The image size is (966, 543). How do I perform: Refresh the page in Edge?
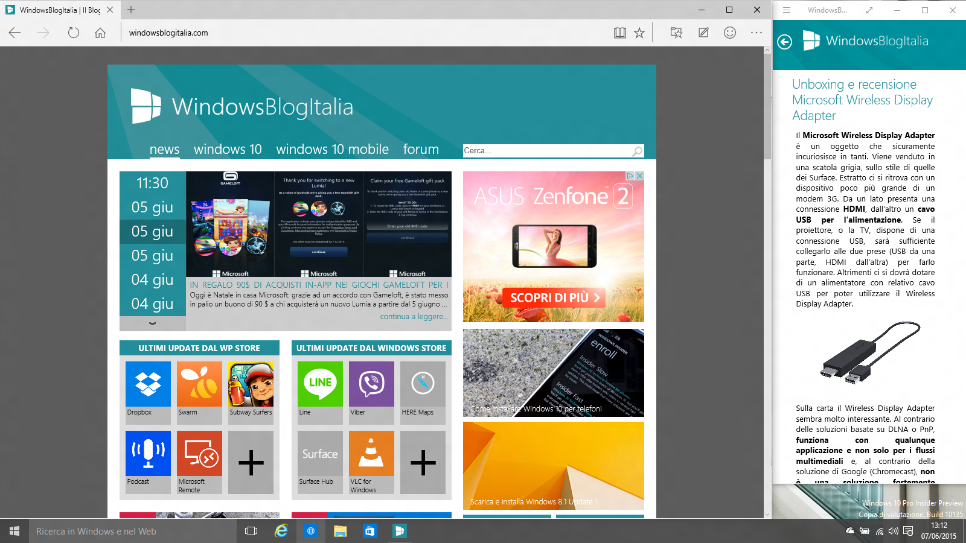[x=73, y=33]
